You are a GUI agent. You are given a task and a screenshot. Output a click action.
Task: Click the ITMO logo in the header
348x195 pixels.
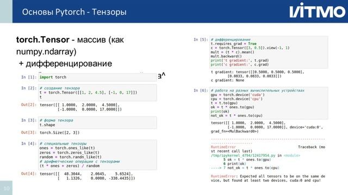(x=318, y=11)
